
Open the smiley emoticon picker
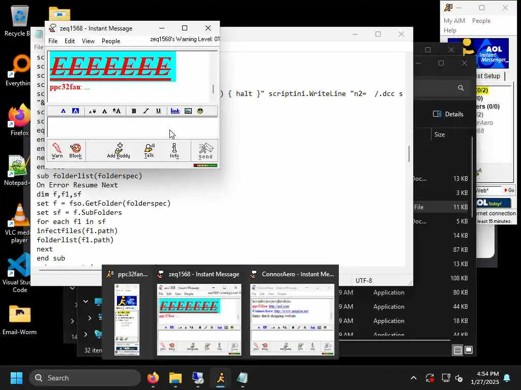pyautogui.click(x=200, y=111)
